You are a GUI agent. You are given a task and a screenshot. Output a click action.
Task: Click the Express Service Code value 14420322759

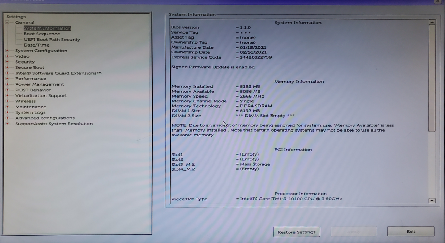256,57
